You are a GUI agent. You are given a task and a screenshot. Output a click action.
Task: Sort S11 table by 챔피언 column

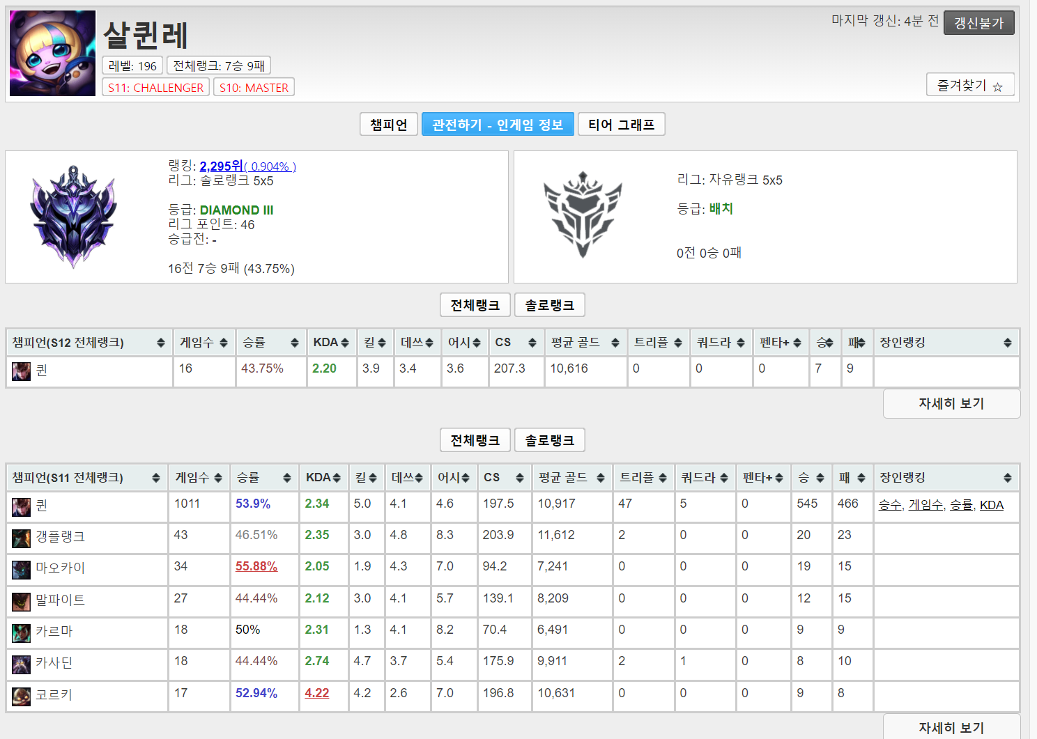(86, 478)
